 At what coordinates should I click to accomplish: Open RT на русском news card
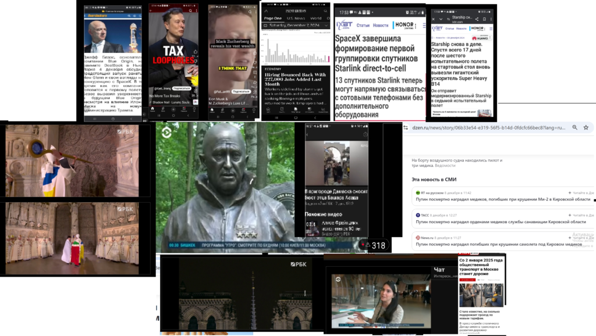503,196
